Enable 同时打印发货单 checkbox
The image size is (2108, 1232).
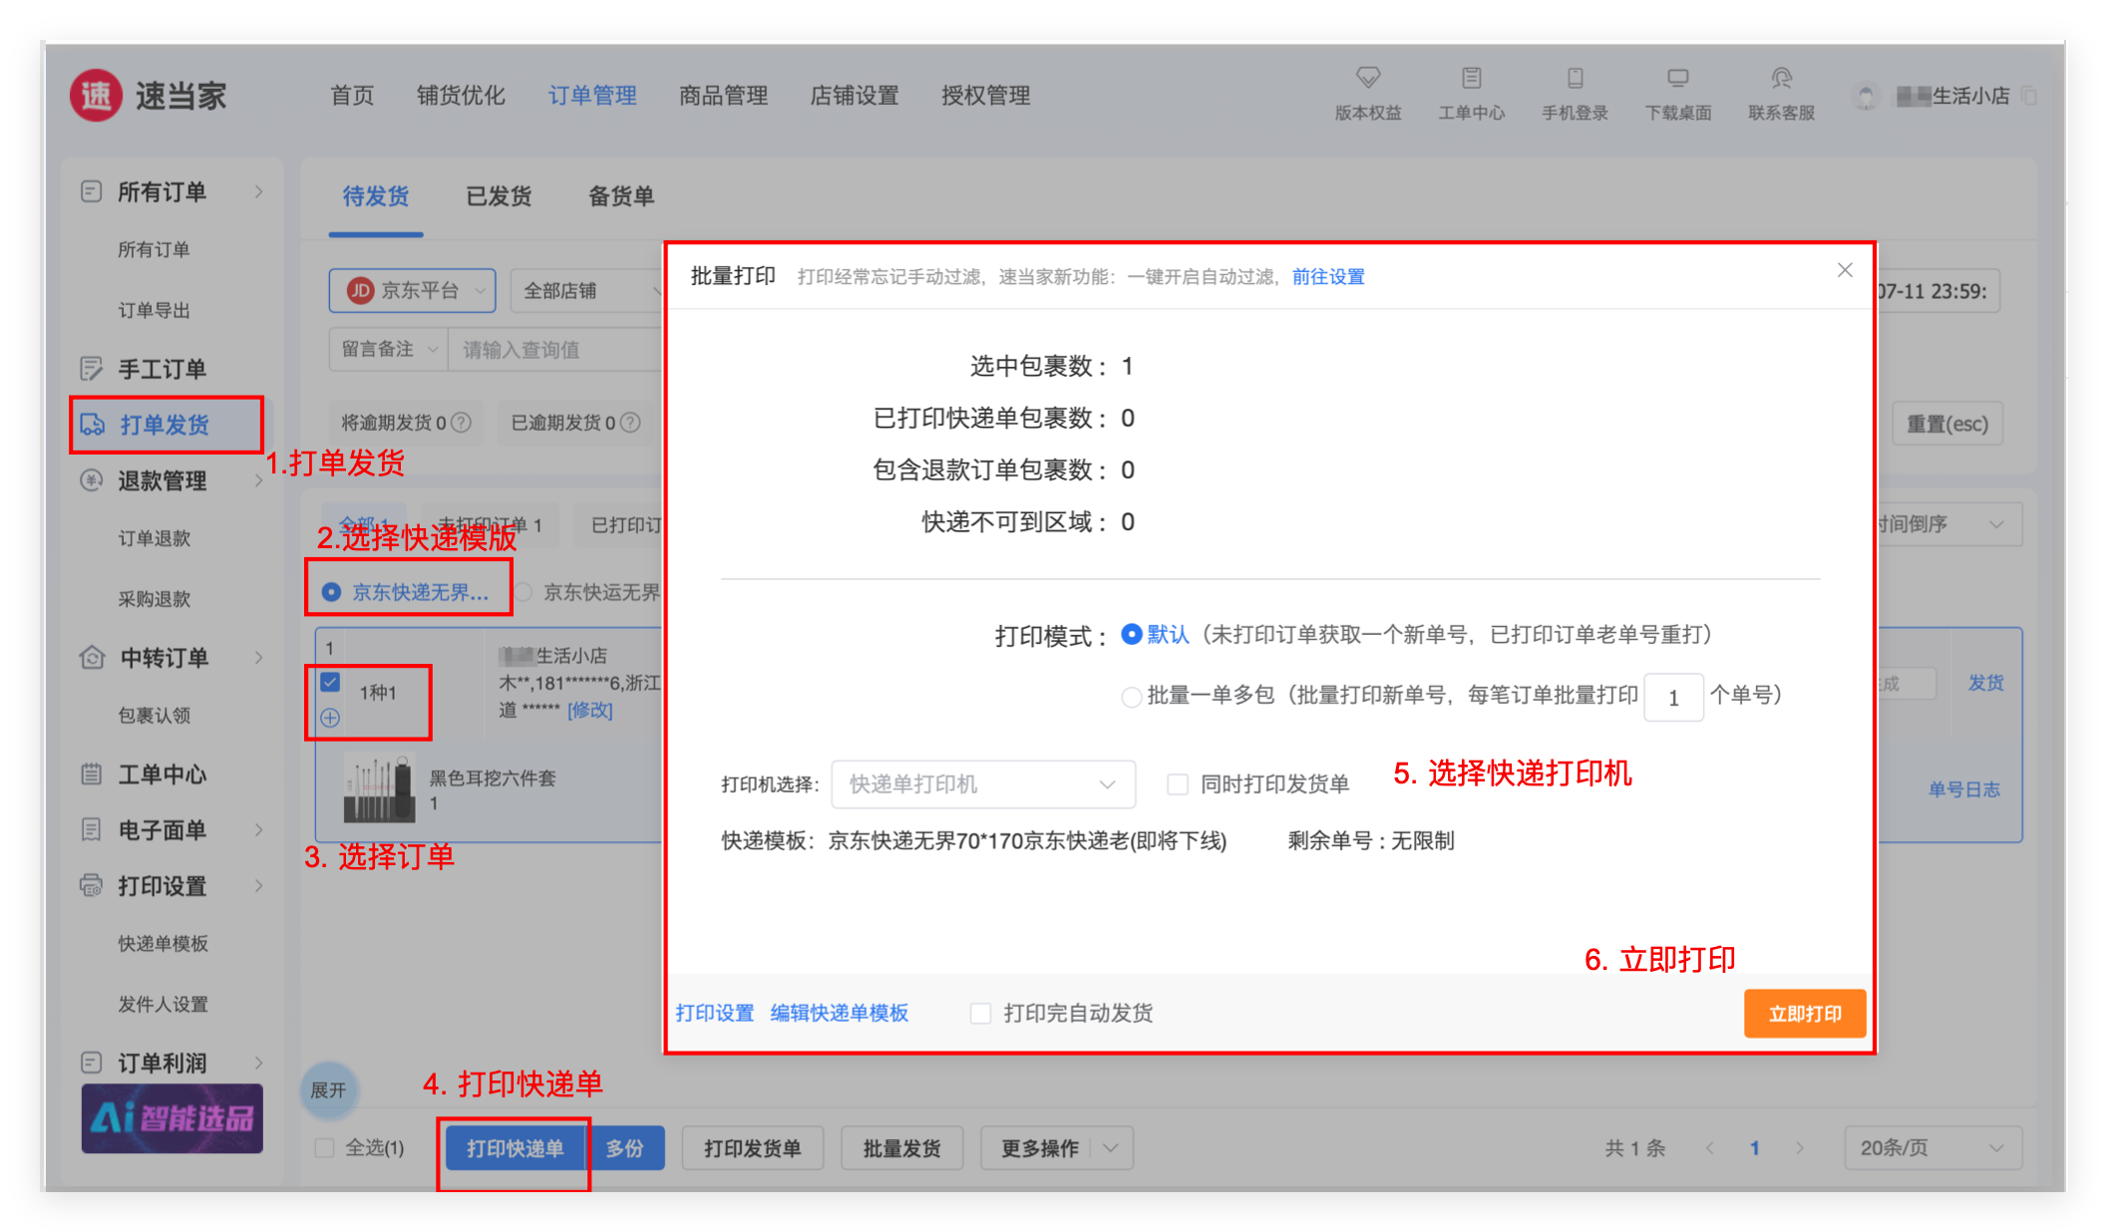pyautogui.click(x=1178, y=784)
